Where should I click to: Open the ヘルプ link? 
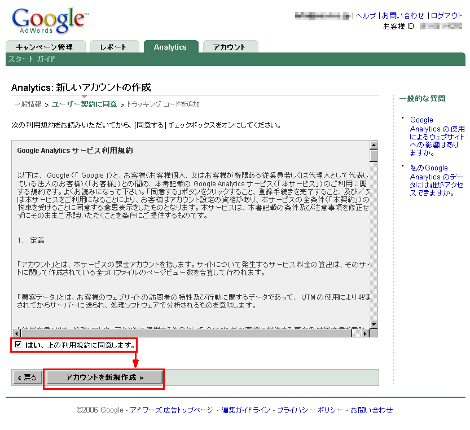click(x=366, y=16)
